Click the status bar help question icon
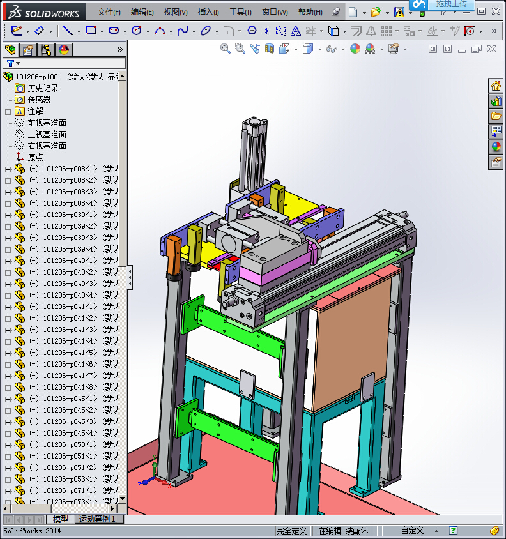The height and width of the screenshot is (539, 506). [454, 531]
